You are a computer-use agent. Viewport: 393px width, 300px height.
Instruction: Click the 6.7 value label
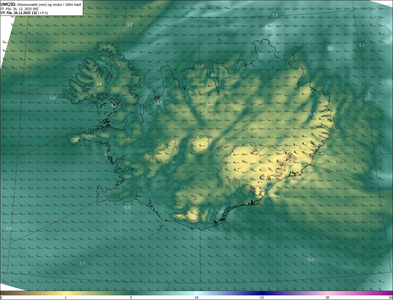[x=159, y=103]
